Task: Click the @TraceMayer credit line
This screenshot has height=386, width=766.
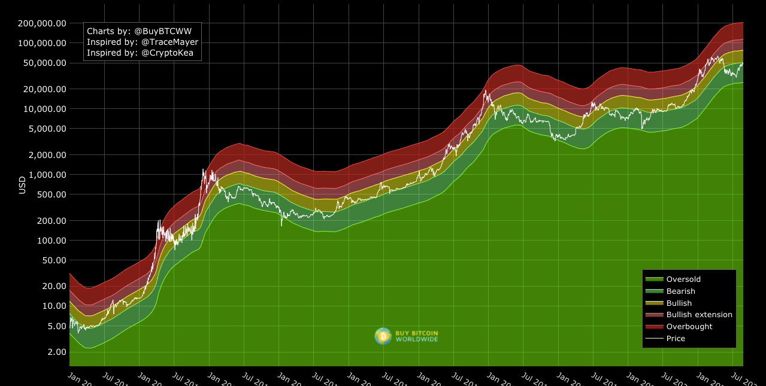Action: click(x=142, y=42)
